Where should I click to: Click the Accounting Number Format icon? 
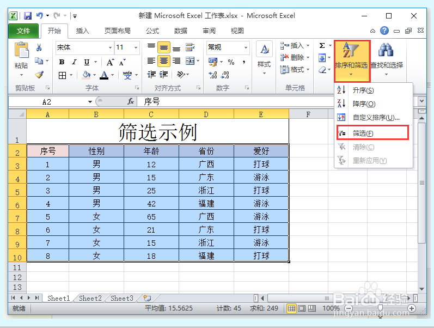[x=213, y=62]
